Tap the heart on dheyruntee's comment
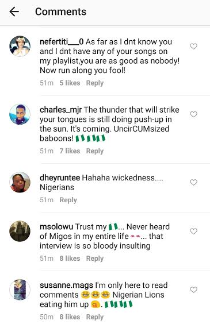 pyautogui.click(x=193, y=182)
